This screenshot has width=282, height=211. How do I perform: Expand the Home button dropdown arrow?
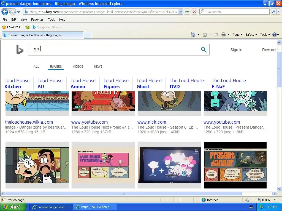pos(198,34)
